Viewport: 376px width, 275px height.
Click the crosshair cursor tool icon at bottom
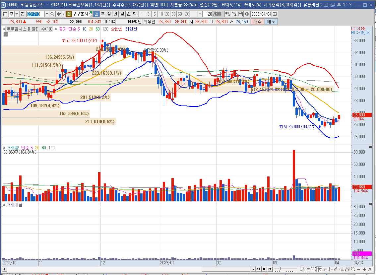(x=320, y=269)
